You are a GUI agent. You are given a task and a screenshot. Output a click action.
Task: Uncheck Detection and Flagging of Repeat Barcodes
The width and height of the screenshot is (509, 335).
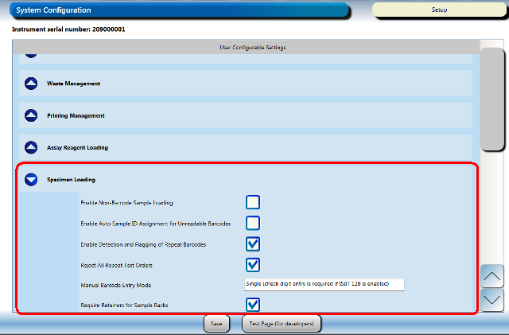point(253,243)
